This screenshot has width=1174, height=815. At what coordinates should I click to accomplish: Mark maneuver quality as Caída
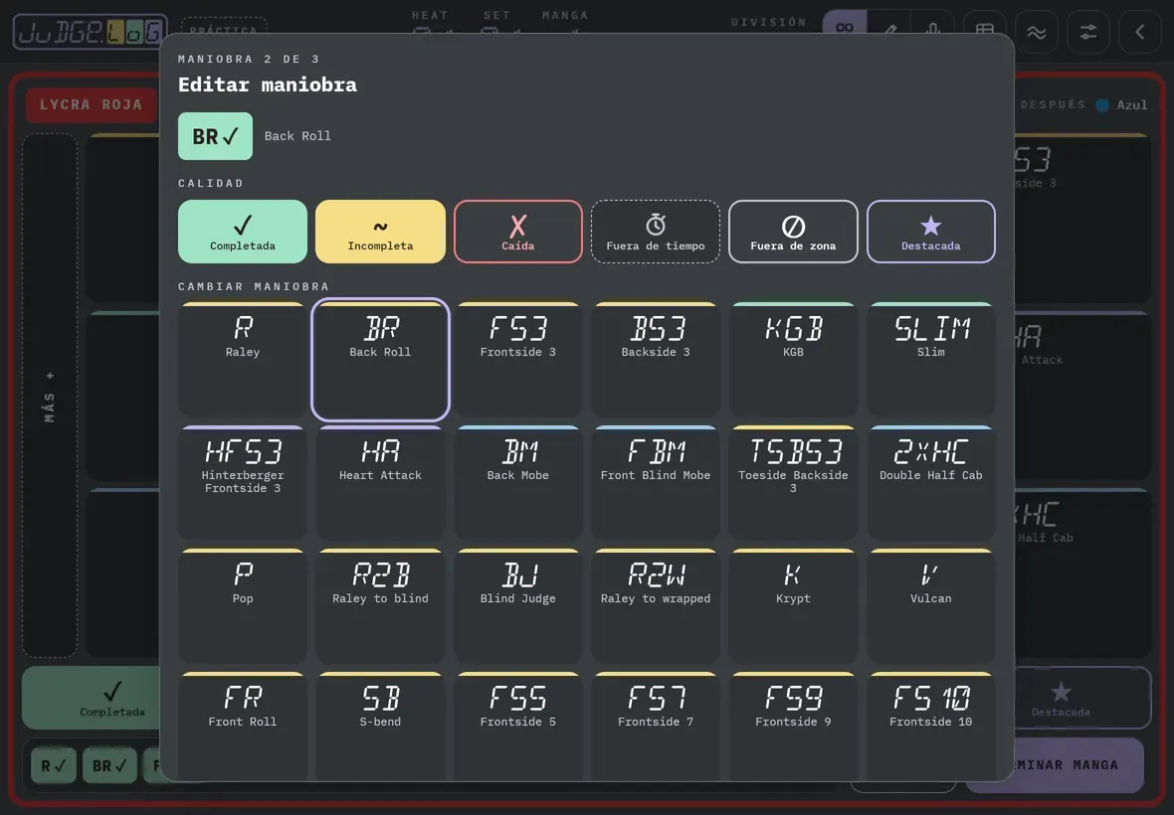518,232
